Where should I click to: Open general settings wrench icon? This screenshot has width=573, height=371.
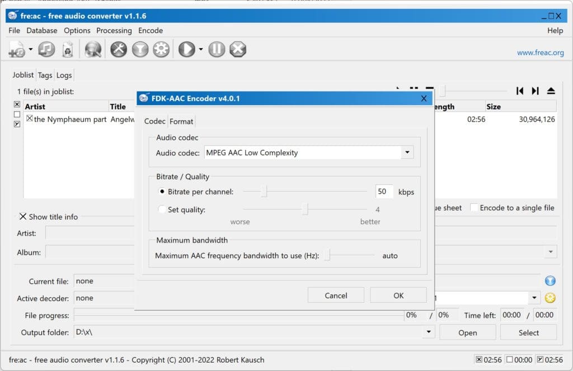(x=119, y=49)
